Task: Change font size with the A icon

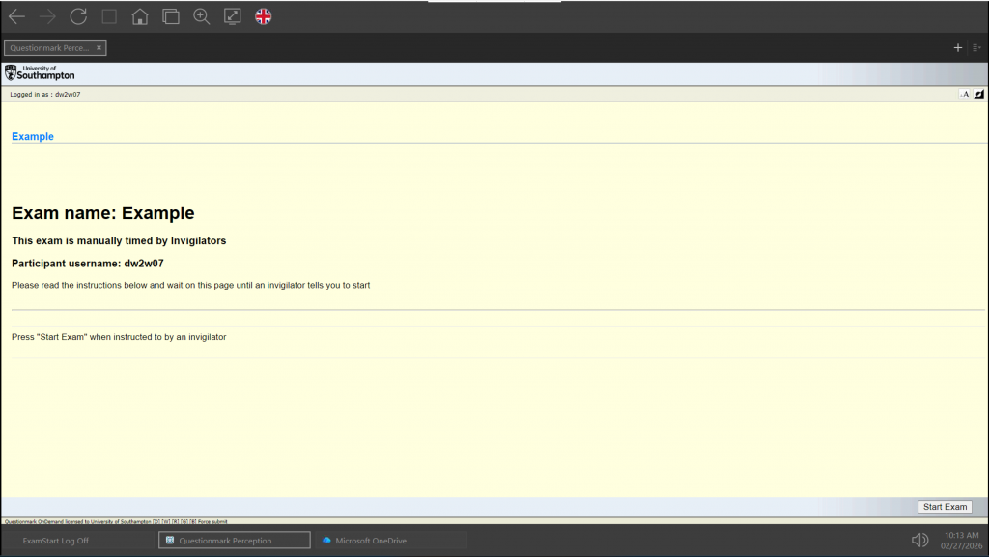Action: (x=965, y=94)
